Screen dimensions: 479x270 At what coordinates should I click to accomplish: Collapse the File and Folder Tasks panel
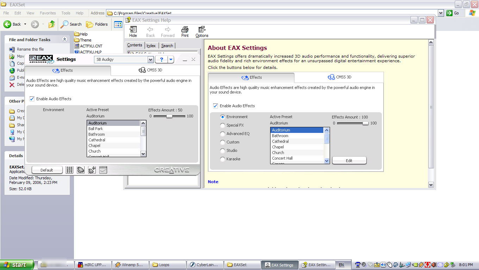coord(64,40)
